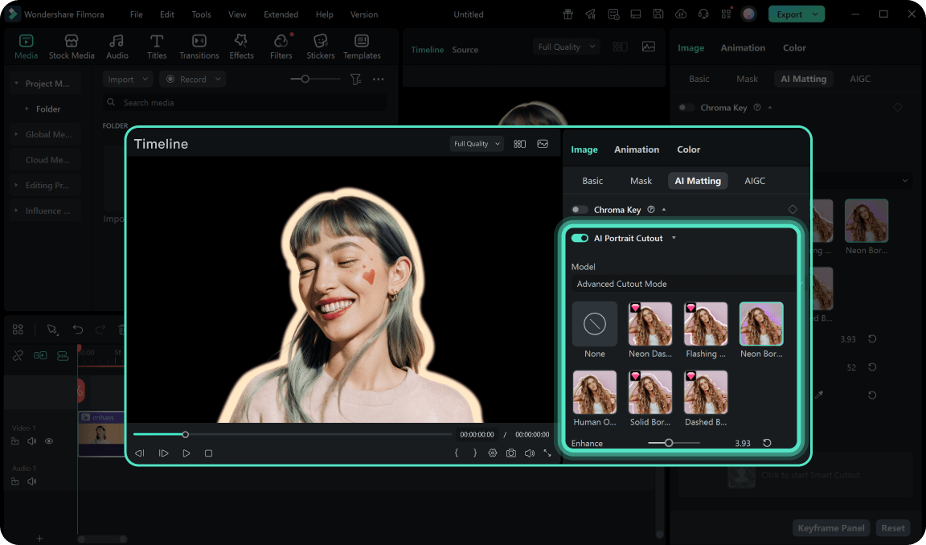Open the Full Quality dropdown in preview

point(476,144)
